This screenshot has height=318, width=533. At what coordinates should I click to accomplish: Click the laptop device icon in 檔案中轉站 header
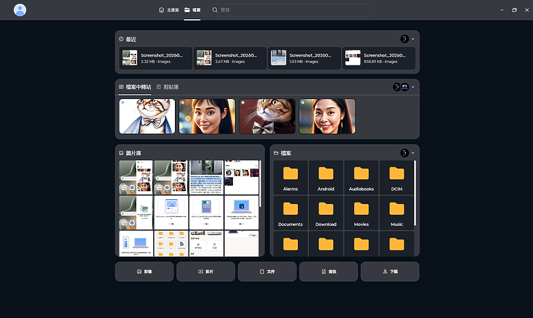coord(405,87)
